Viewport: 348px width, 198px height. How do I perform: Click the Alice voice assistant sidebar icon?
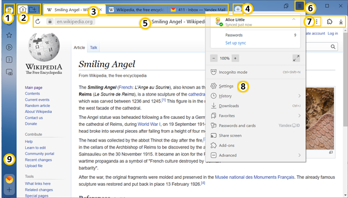[9, 179]
